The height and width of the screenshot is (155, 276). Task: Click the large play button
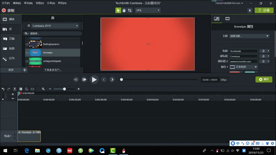pyautogui.click(x=94, y=80)
